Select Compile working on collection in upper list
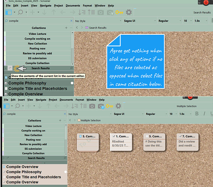 (37, 39)
